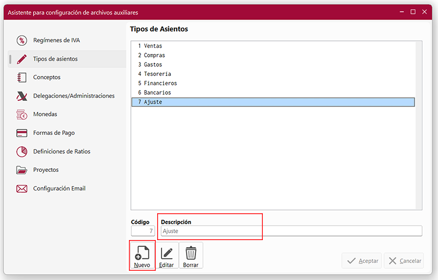The height and width of the screenshot is (280, 438).
Task: Click the Regímenes de IVA percent icon
Action: click(22, 40)
